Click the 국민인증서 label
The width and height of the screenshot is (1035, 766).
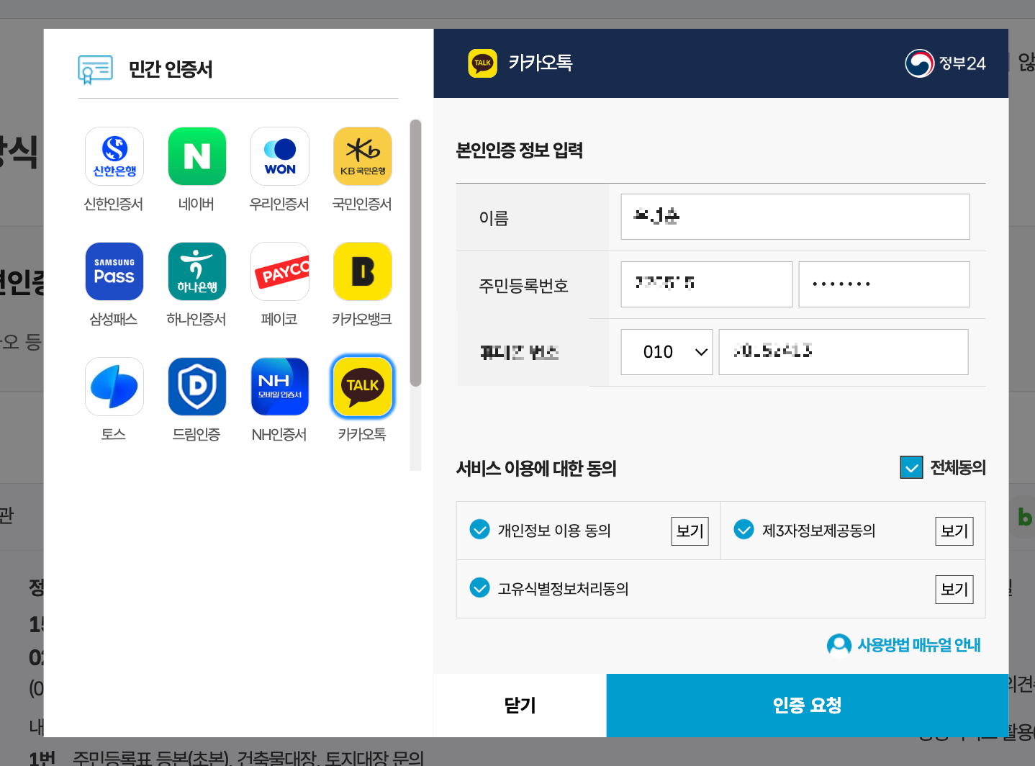[x=362, y=204]
